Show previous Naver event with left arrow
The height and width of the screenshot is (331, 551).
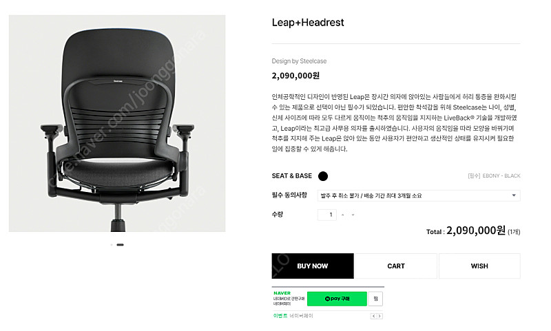(373, 317)
